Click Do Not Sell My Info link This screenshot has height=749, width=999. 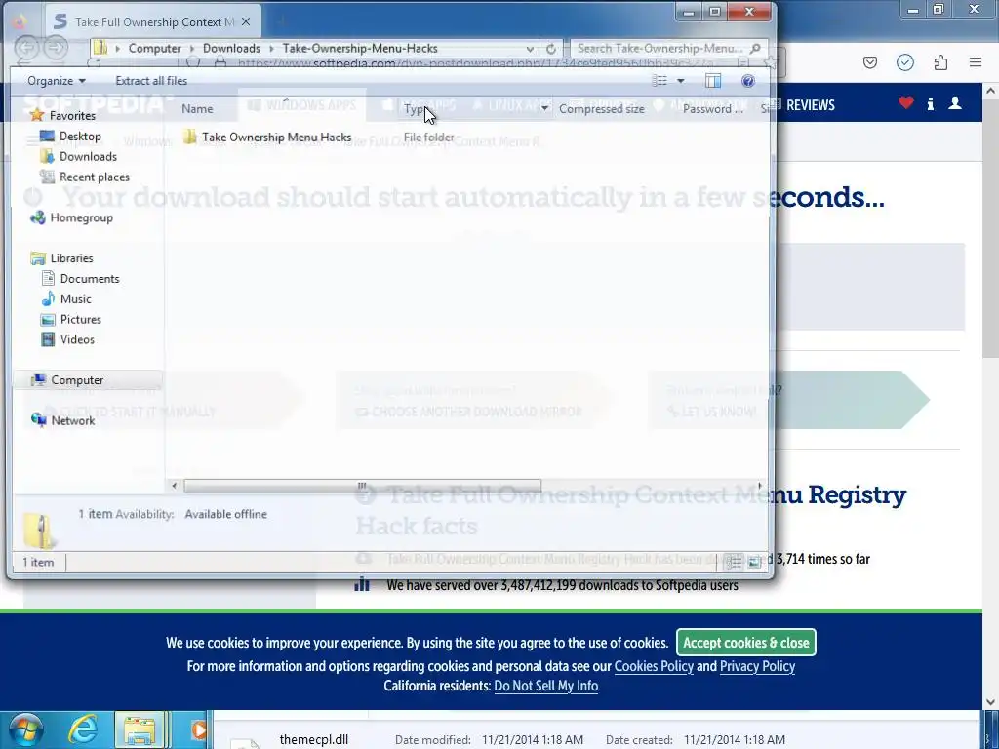(x=546, y=687)
